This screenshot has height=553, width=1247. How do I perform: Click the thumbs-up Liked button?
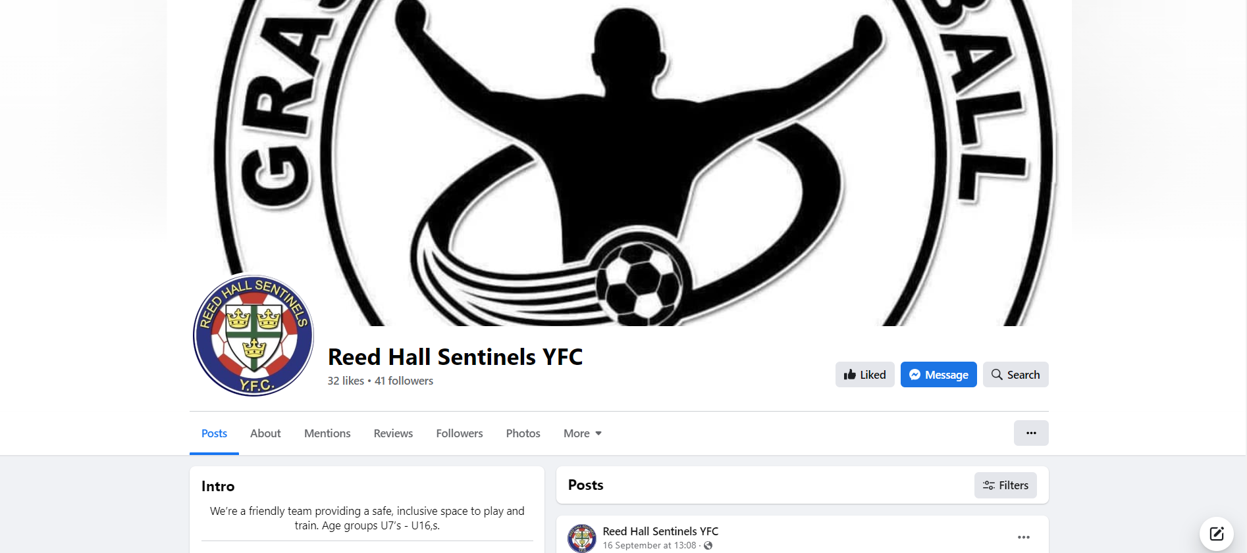[864, 375]
